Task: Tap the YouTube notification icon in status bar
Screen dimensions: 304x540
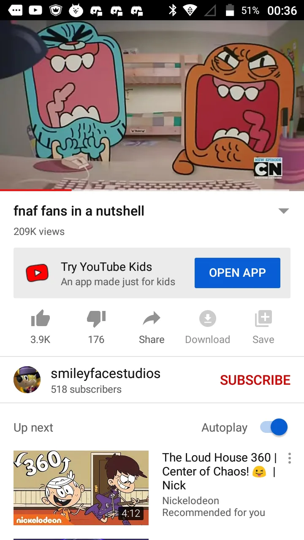Action: tap(35, 10)
